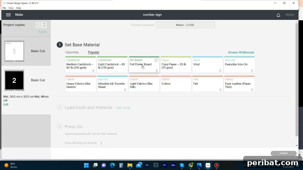Open Photos app from the taskbar

(x=199, y=165)
